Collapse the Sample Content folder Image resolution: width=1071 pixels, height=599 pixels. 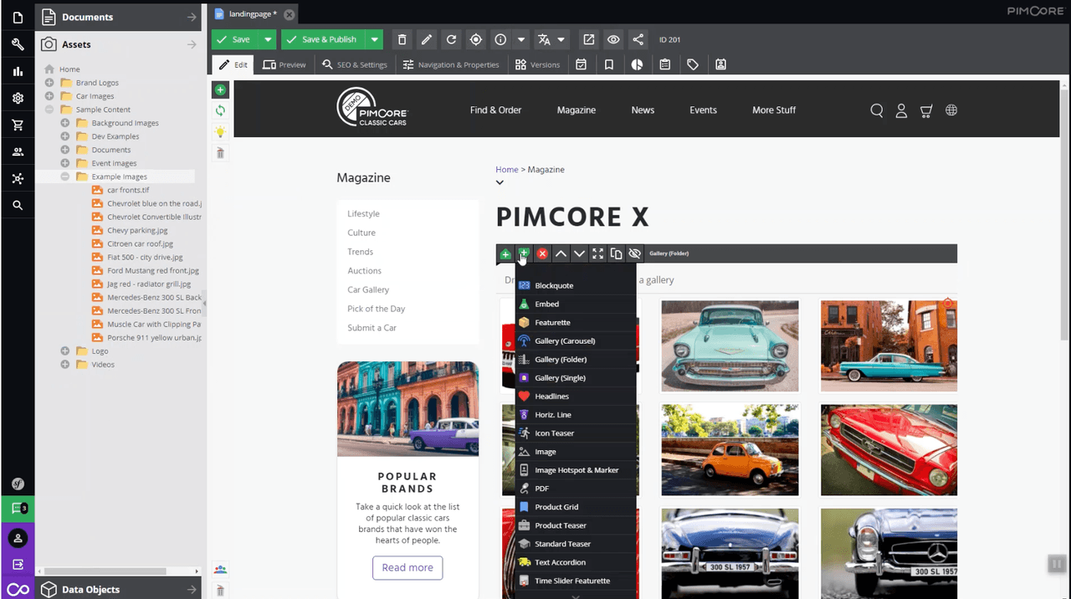tap(49, 110)
